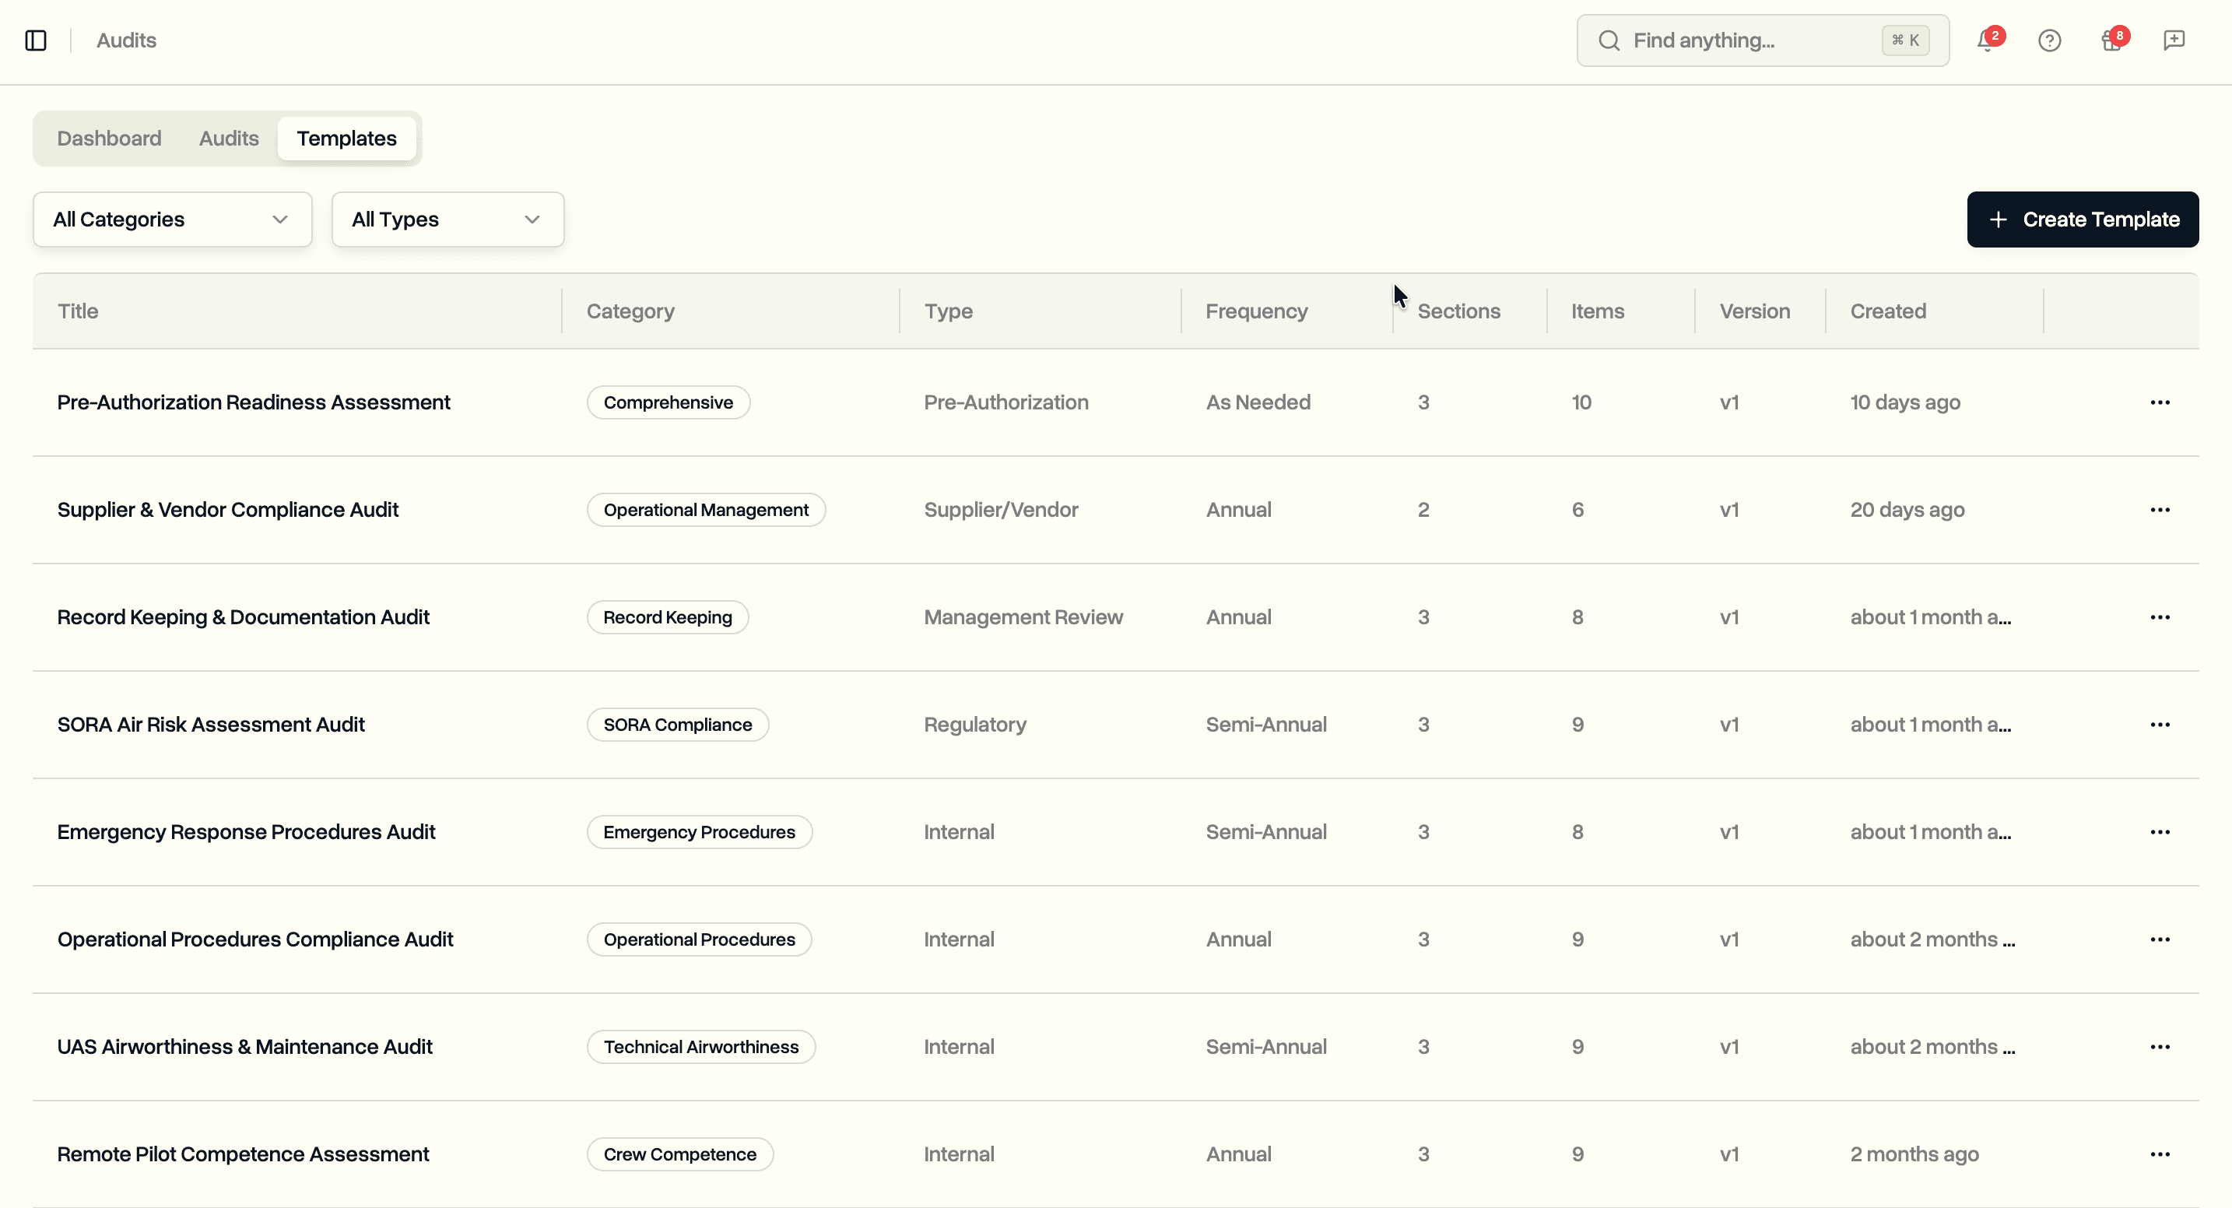Open the SORA Air Risk Assessment Audit

(212, 725)
